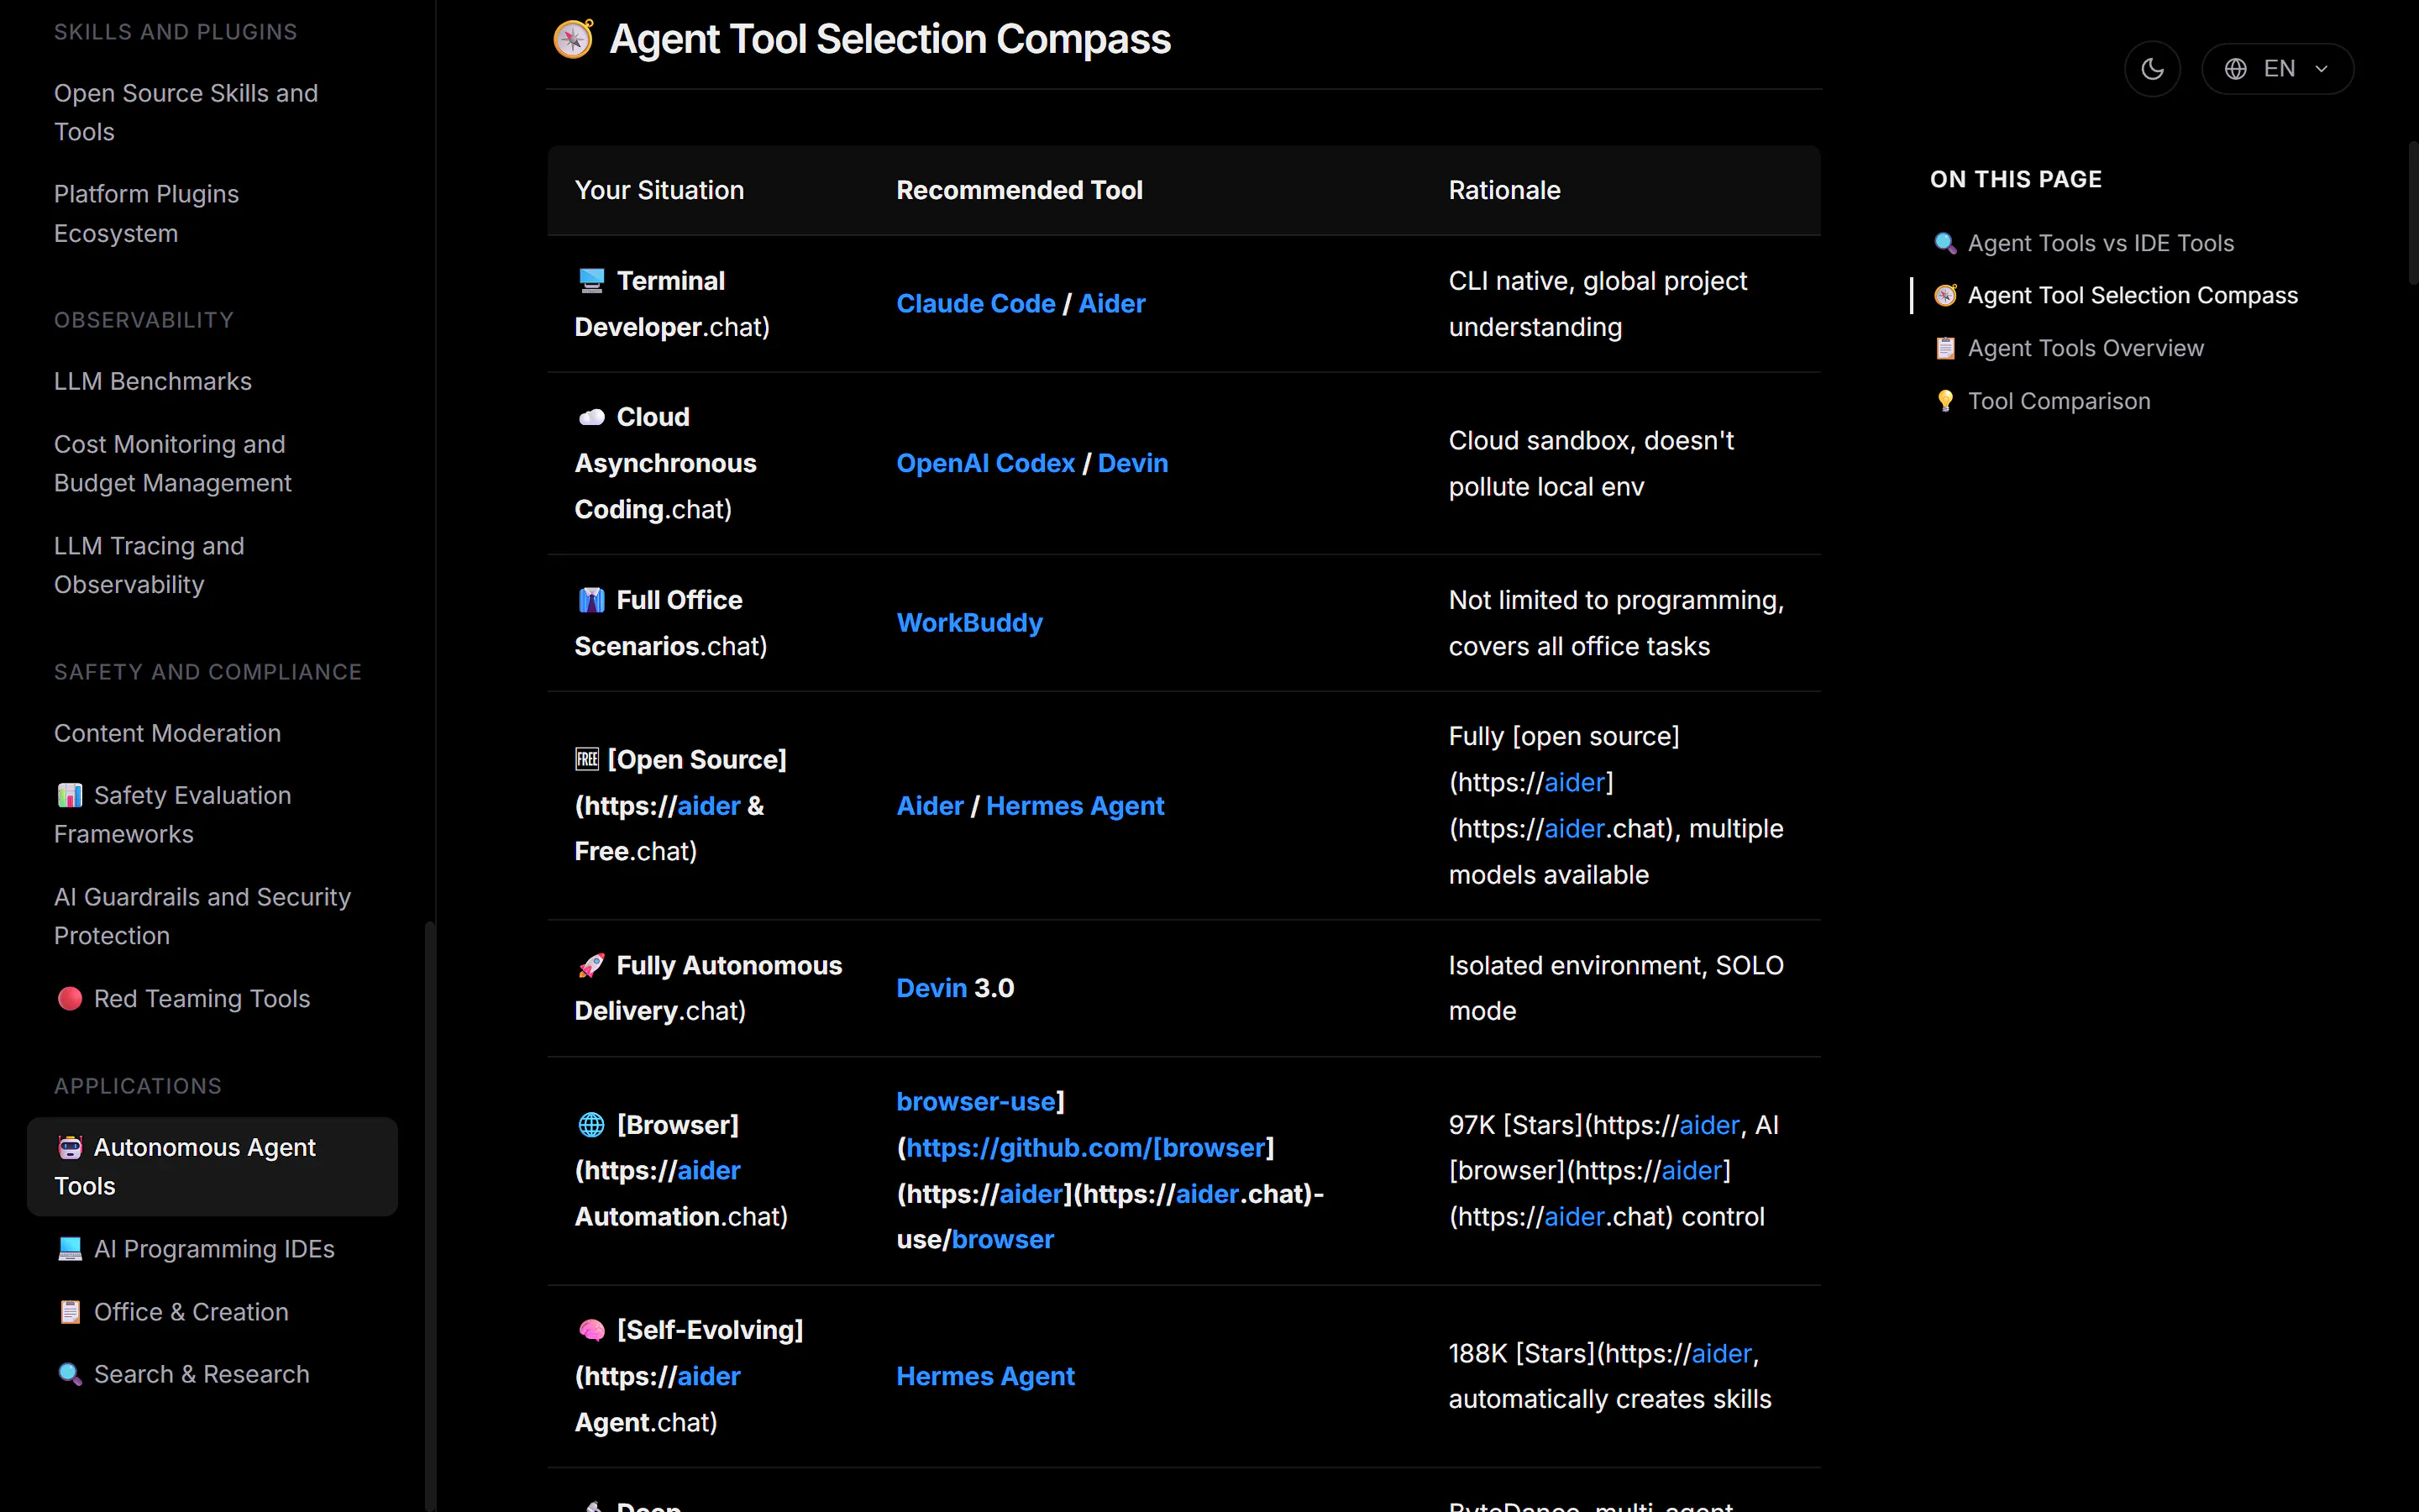Click the FREE icon beside Open Source
The image size is (2419, 1512).
tap(587, 760)
